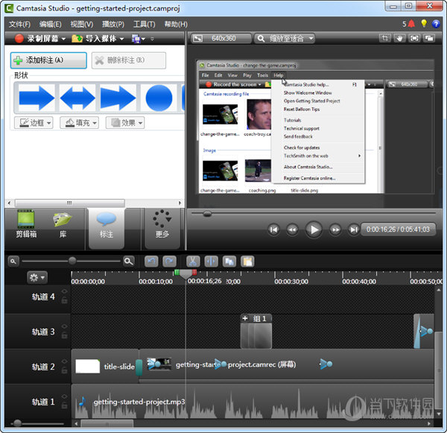Lock Track 1 (轨道 1)
This screenshot has height=433, width=447.
click(64, 405)
